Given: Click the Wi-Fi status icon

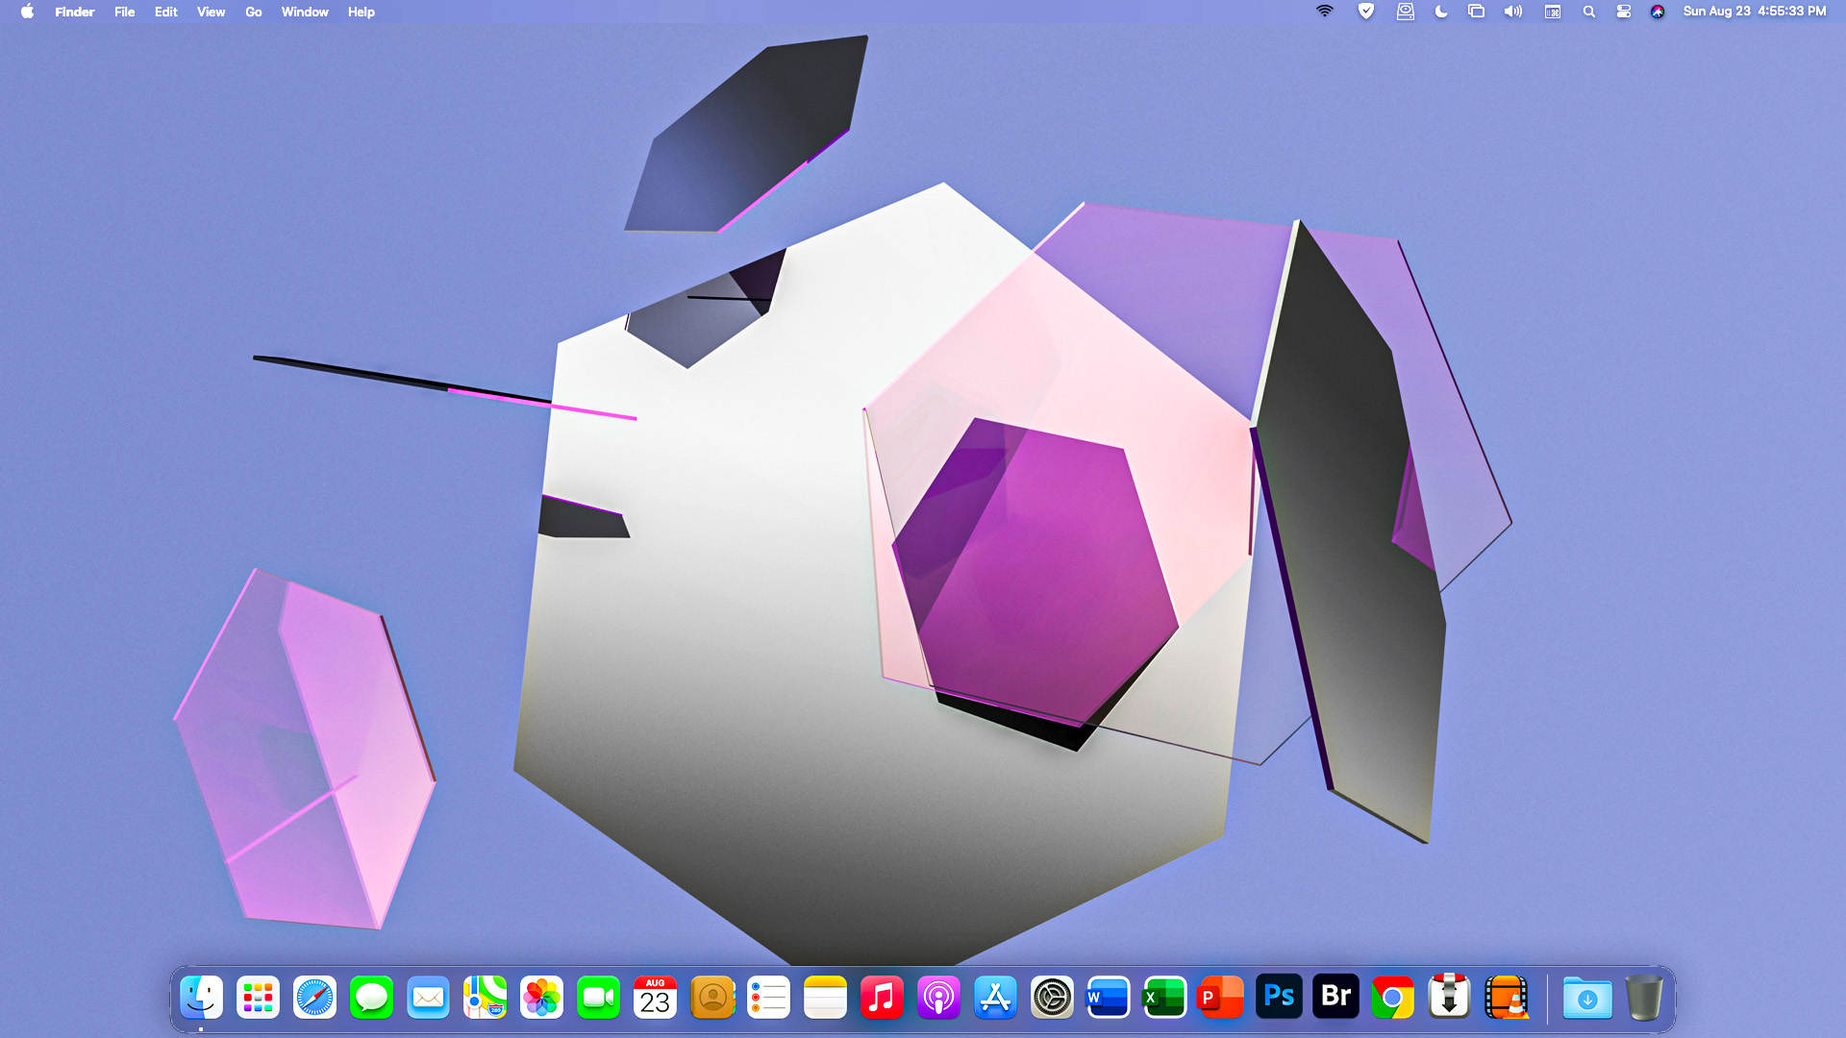Looking at the screenshot, I should (x=1325, y=12).
